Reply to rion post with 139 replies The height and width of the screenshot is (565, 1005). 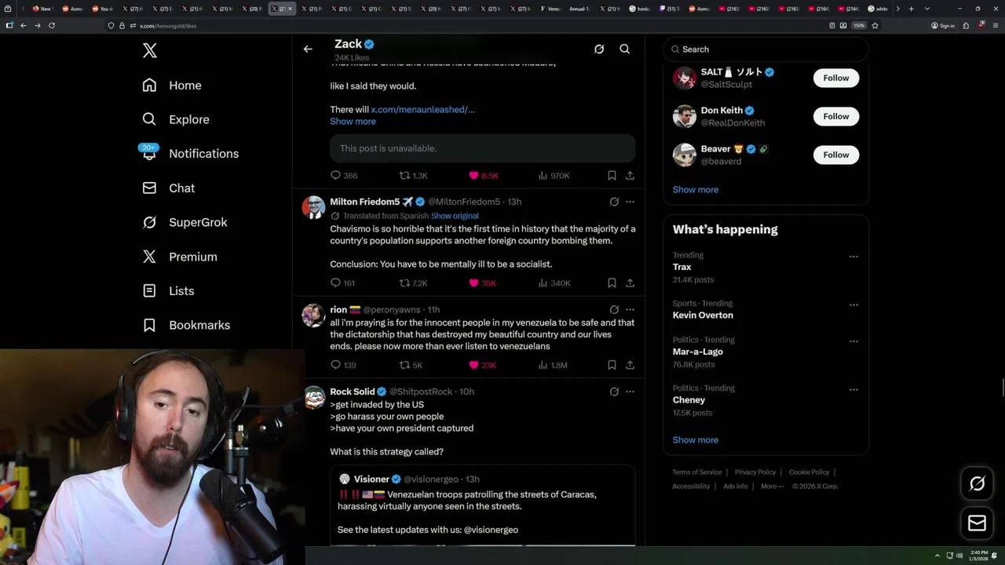point(343,365)
